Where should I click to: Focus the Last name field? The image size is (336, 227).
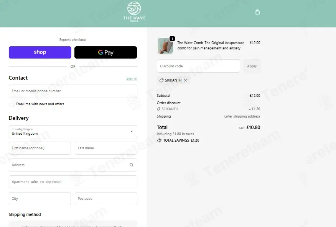coord(106,148)
